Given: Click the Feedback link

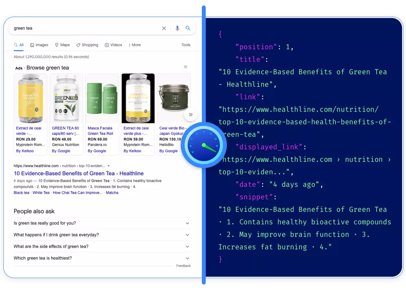Looking at the screenshot, I should point(183,266).
